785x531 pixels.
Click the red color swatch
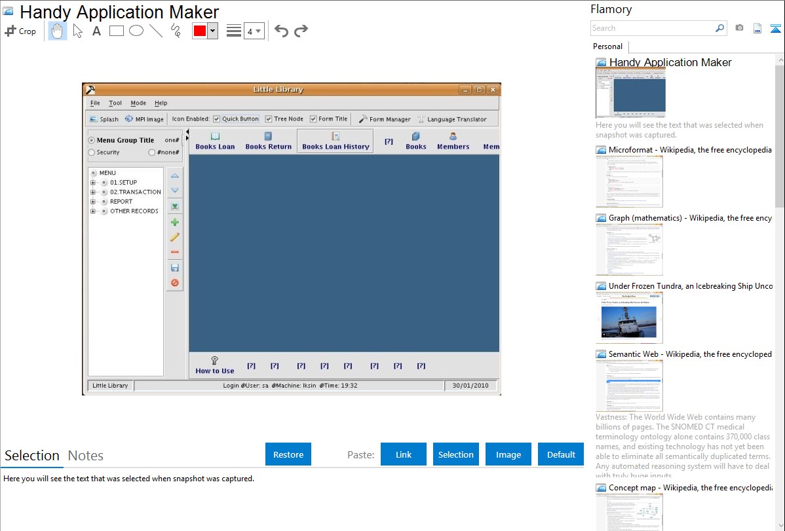coord(200,31)
